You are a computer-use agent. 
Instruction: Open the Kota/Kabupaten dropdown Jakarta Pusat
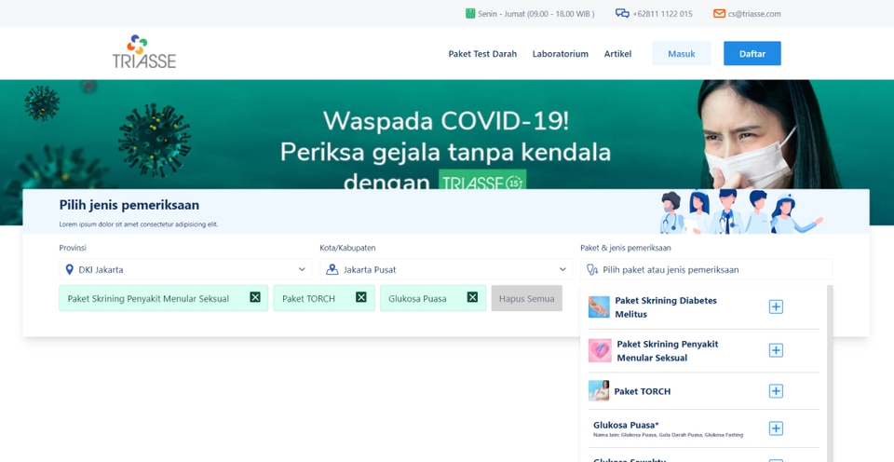446,269
